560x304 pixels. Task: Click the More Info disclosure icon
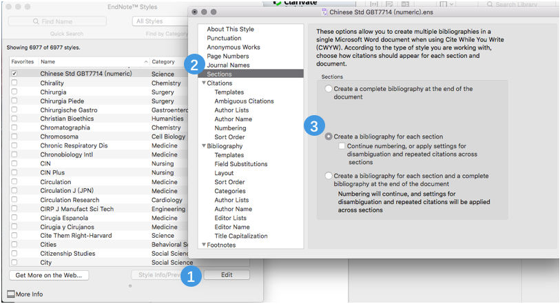point(10,294)
